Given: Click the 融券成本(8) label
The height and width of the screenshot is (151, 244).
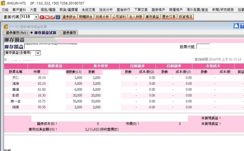Looking at the screenshot, I should coord(47,124).
